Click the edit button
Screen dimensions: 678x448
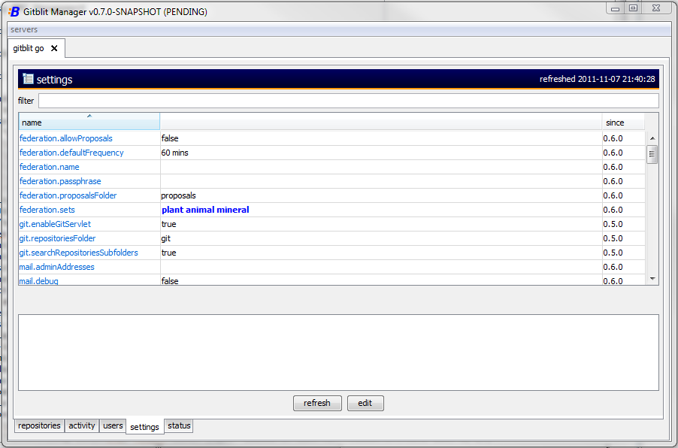pyautogui.click(x=365, y=403)
